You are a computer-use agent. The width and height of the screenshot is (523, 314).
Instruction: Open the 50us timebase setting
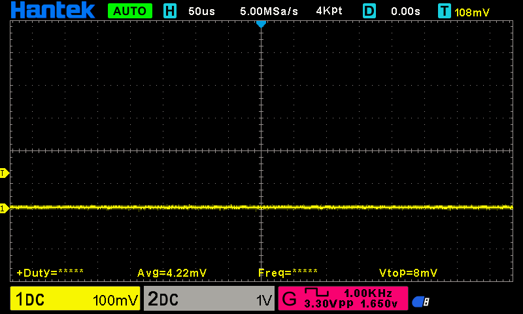201,11
